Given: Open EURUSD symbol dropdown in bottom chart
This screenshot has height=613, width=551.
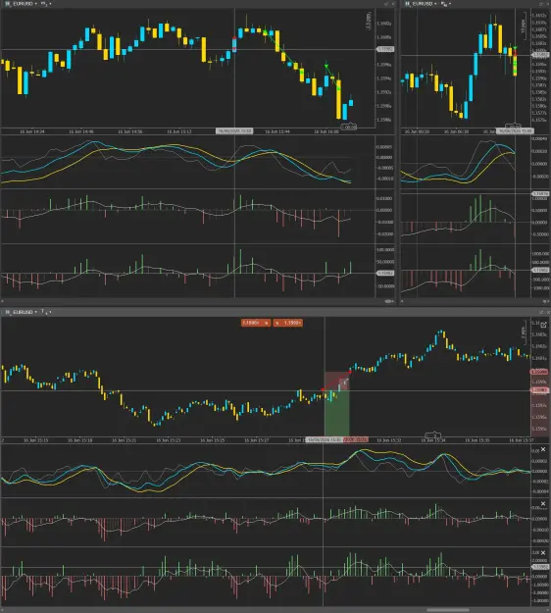Looking at the screenshot, I should [25, 312].
